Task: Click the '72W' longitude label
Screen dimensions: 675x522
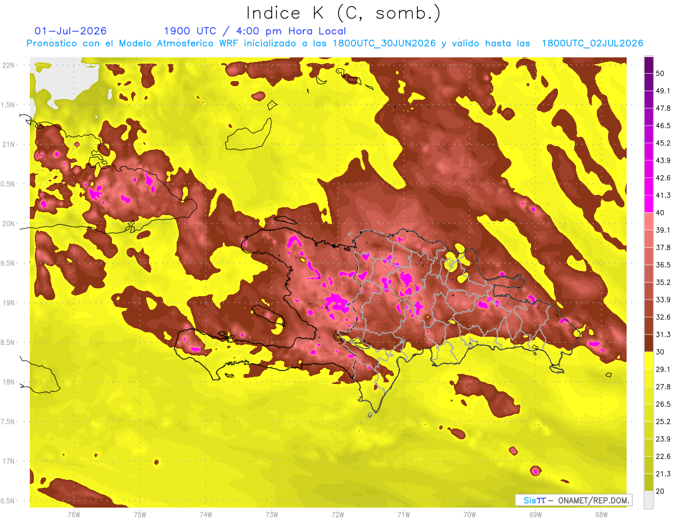Action: (x=337, y=514)
